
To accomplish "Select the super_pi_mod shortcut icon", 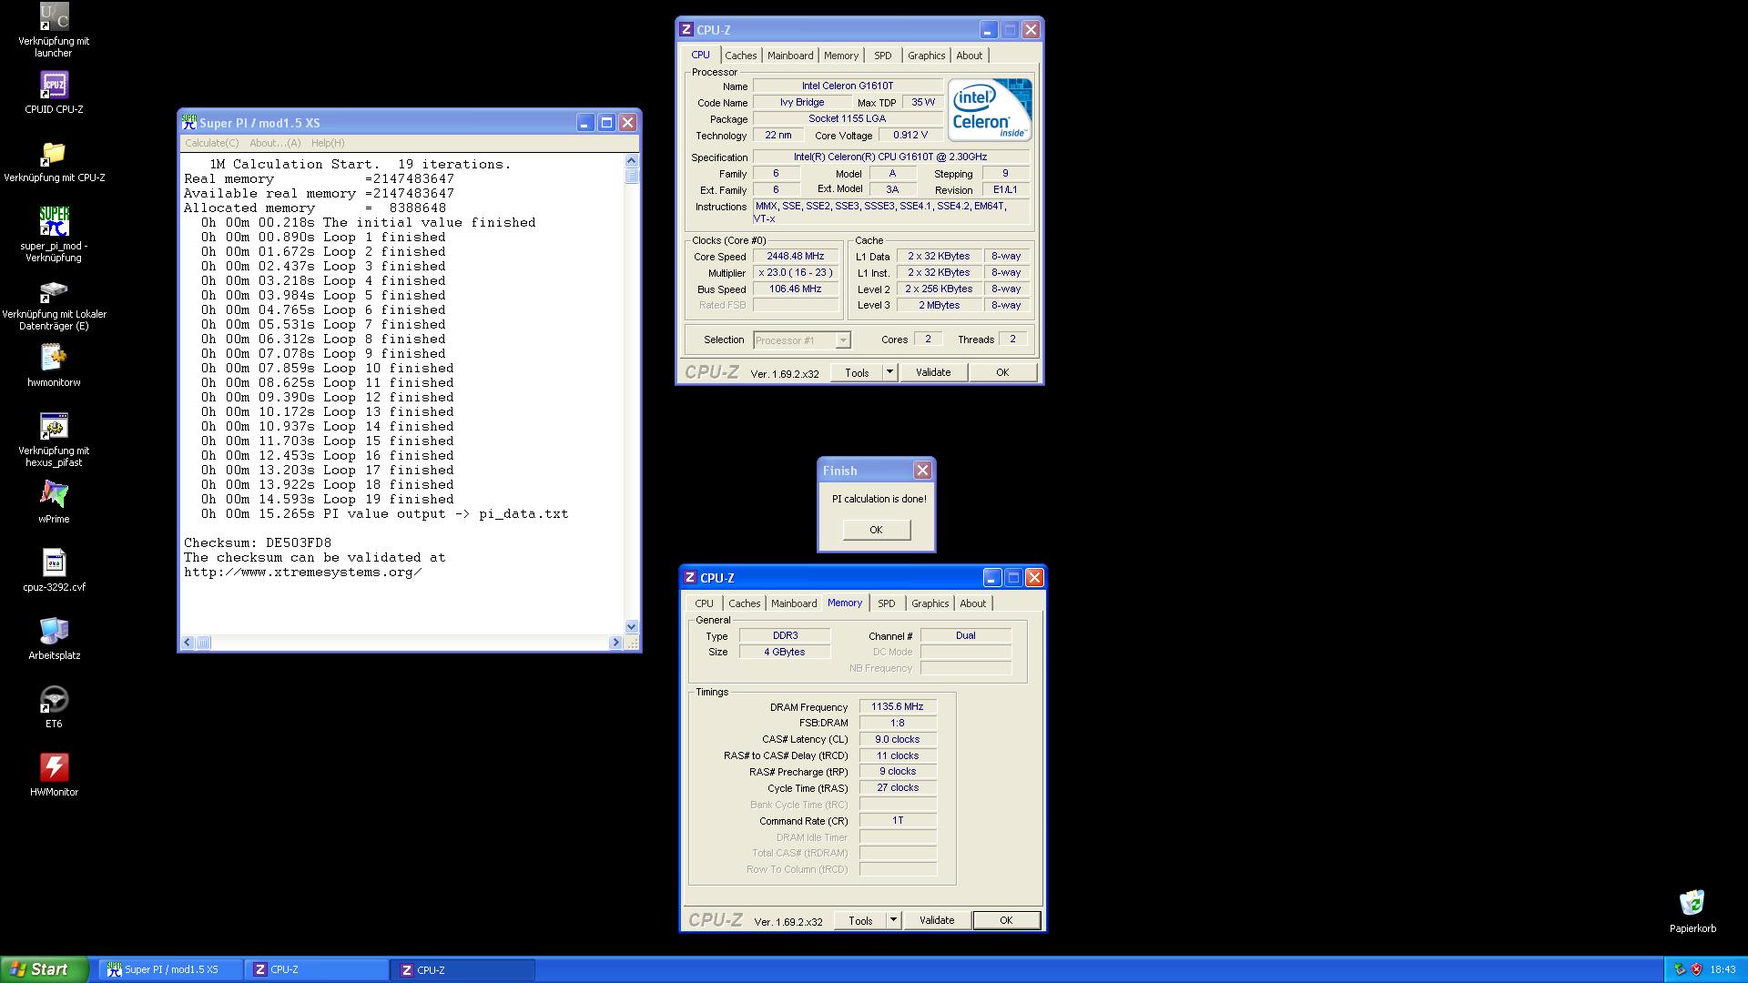I will [x=54, y=222].
